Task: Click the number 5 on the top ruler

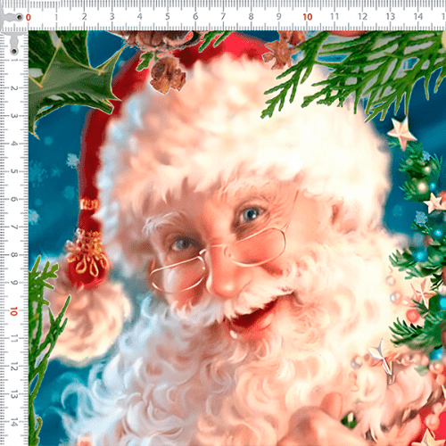Action: click(168, 17)
